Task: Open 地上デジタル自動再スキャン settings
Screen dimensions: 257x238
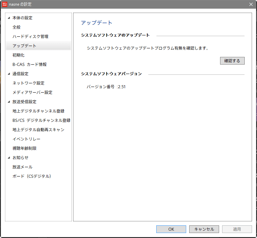Action: (x=38, y=130)
